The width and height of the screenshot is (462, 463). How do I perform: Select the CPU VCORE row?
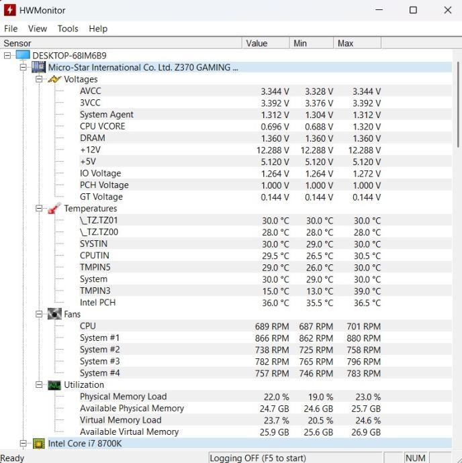click(x=265, y=126)
